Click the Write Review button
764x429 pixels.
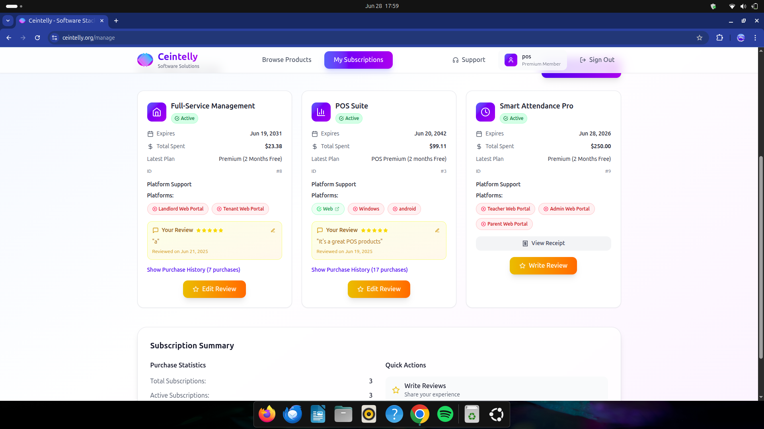pos(543,266)
